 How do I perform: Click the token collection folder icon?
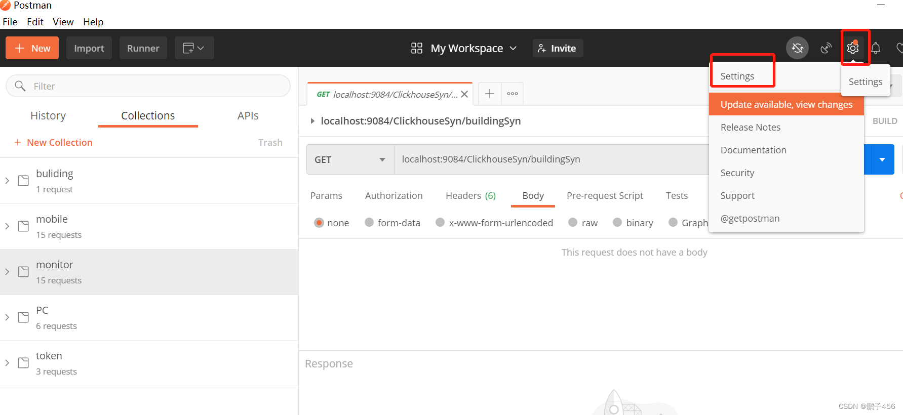point(23,363)
